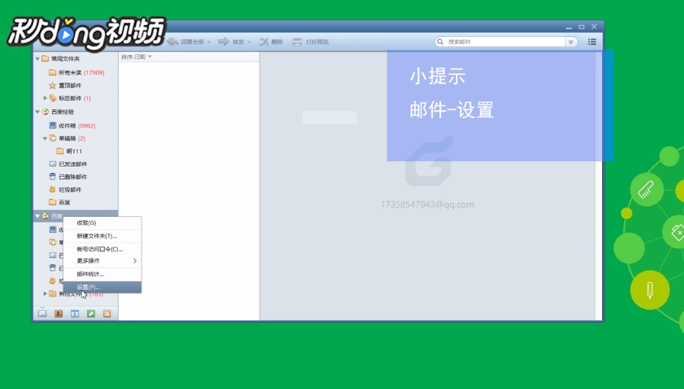Screen dimensions: 684x389
Task: Open the starred 置顶邮件 folder
Action: point(65,86)
